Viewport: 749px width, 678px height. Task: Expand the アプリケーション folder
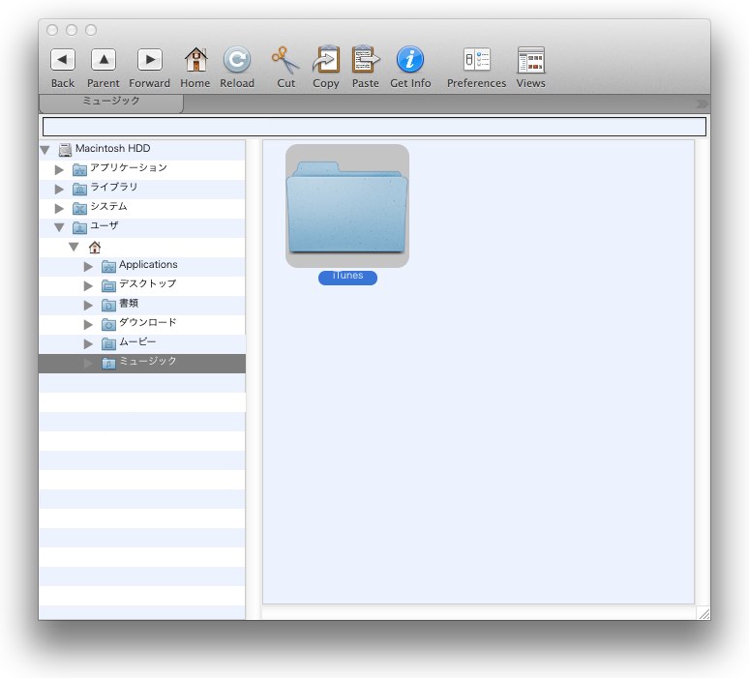[x=59, y=169]
